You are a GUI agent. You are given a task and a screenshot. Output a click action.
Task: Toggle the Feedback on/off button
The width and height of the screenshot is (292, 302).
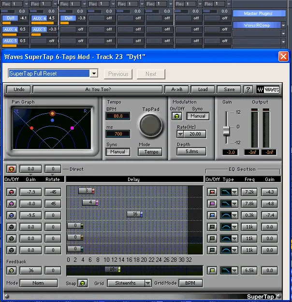(11, 271)
